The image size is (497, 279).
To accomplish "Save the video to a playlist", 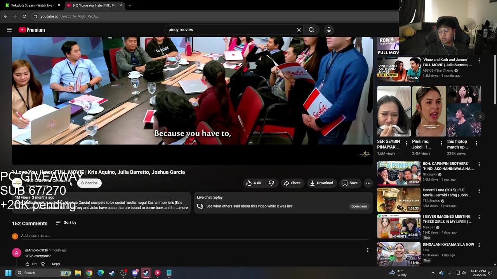I will click(x=350, y=183).
